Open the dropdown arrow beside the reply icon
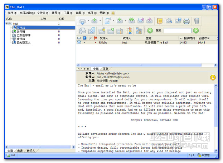The height and width of the screenshot is (163, 223). [125, 21]
